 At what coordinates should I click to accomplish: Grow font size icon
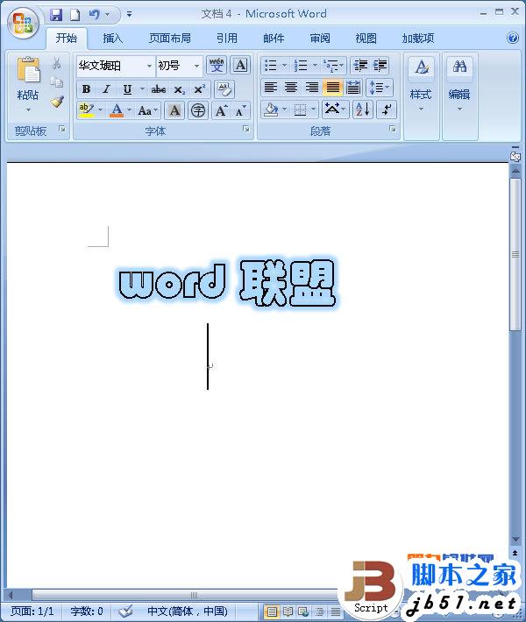click(x=221, y=110)
